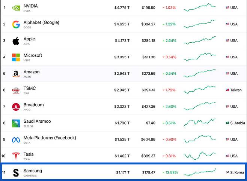
Task: Open the Amazon logo icon
Action: click(16, 74)
